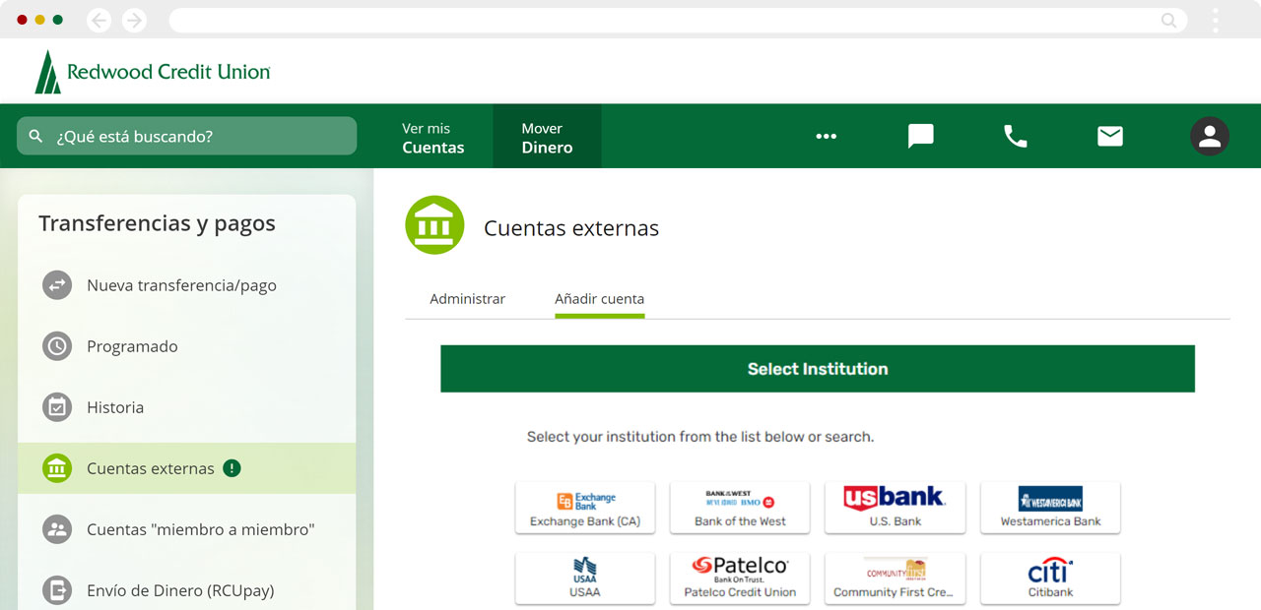Choose Patelco Credit Union tile

pyautogui.click(x=740, y=579)
